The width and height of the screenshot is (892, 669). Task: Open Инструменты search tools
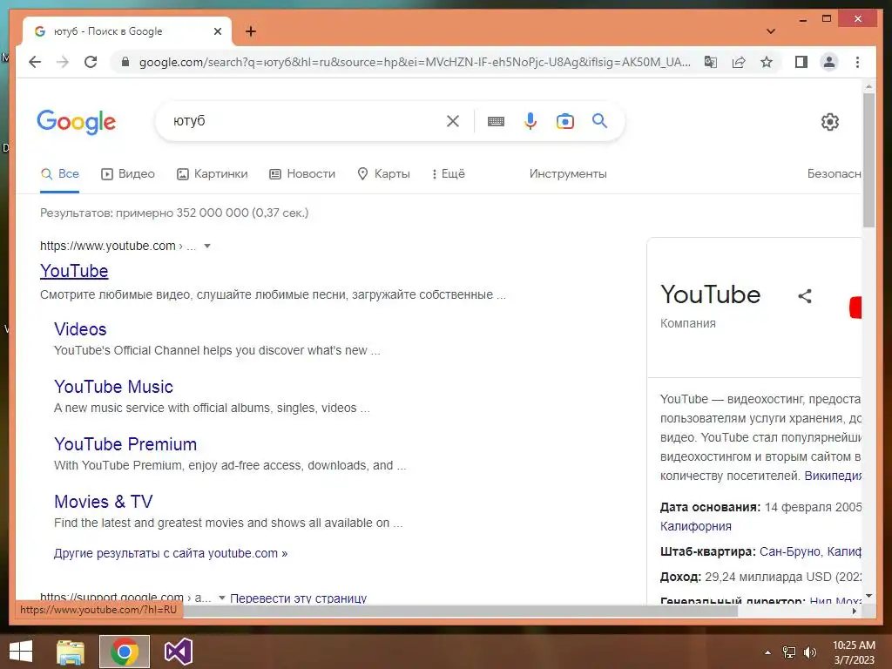coord(568,174)
